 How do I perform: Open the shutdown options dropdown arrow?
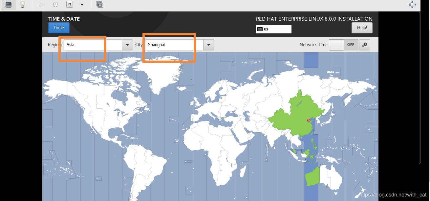click(x=82, y=5)
